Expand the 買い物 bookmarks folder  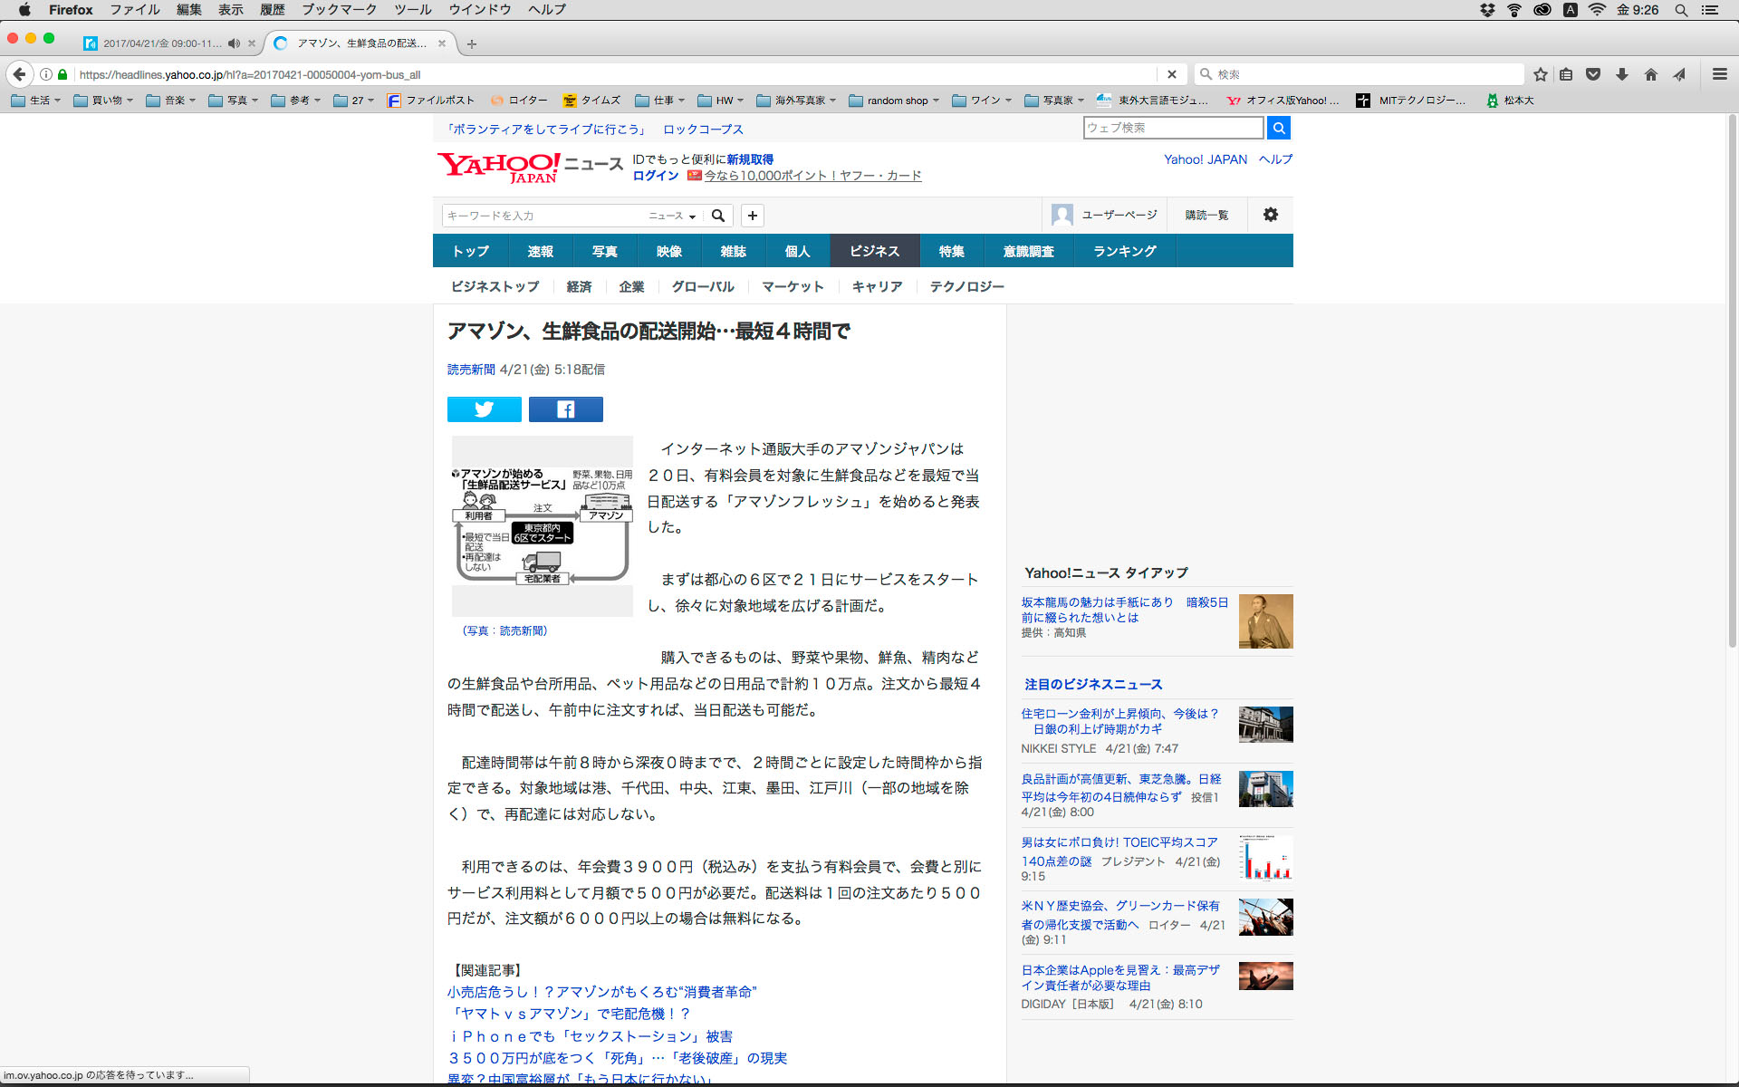(x=105, y=101)
